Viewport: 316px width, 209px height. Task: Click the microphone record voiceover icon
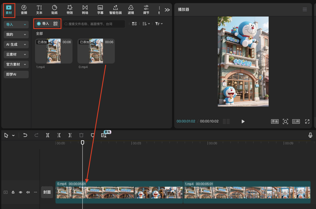pos(310,135)
